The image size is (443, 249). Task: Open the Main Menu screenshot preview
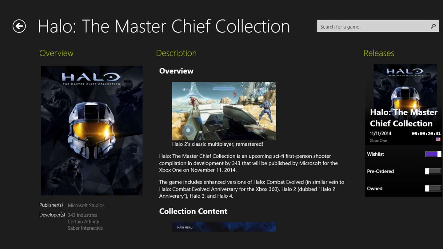(224, 227)
